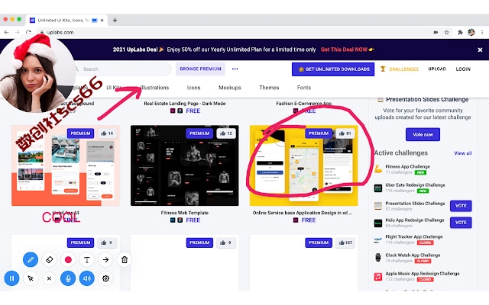Select the eraser tool
The height and width of the screenshot is (305, 489).
click(x=49, y=259)
